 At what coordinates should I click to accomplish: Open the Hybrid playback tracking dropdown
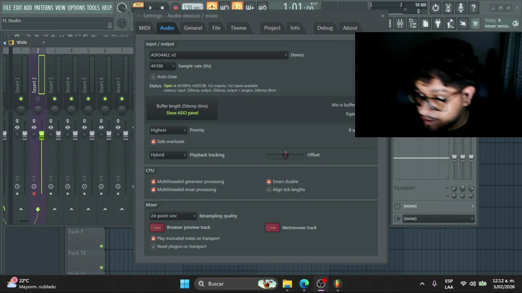(x=168, y=155)
